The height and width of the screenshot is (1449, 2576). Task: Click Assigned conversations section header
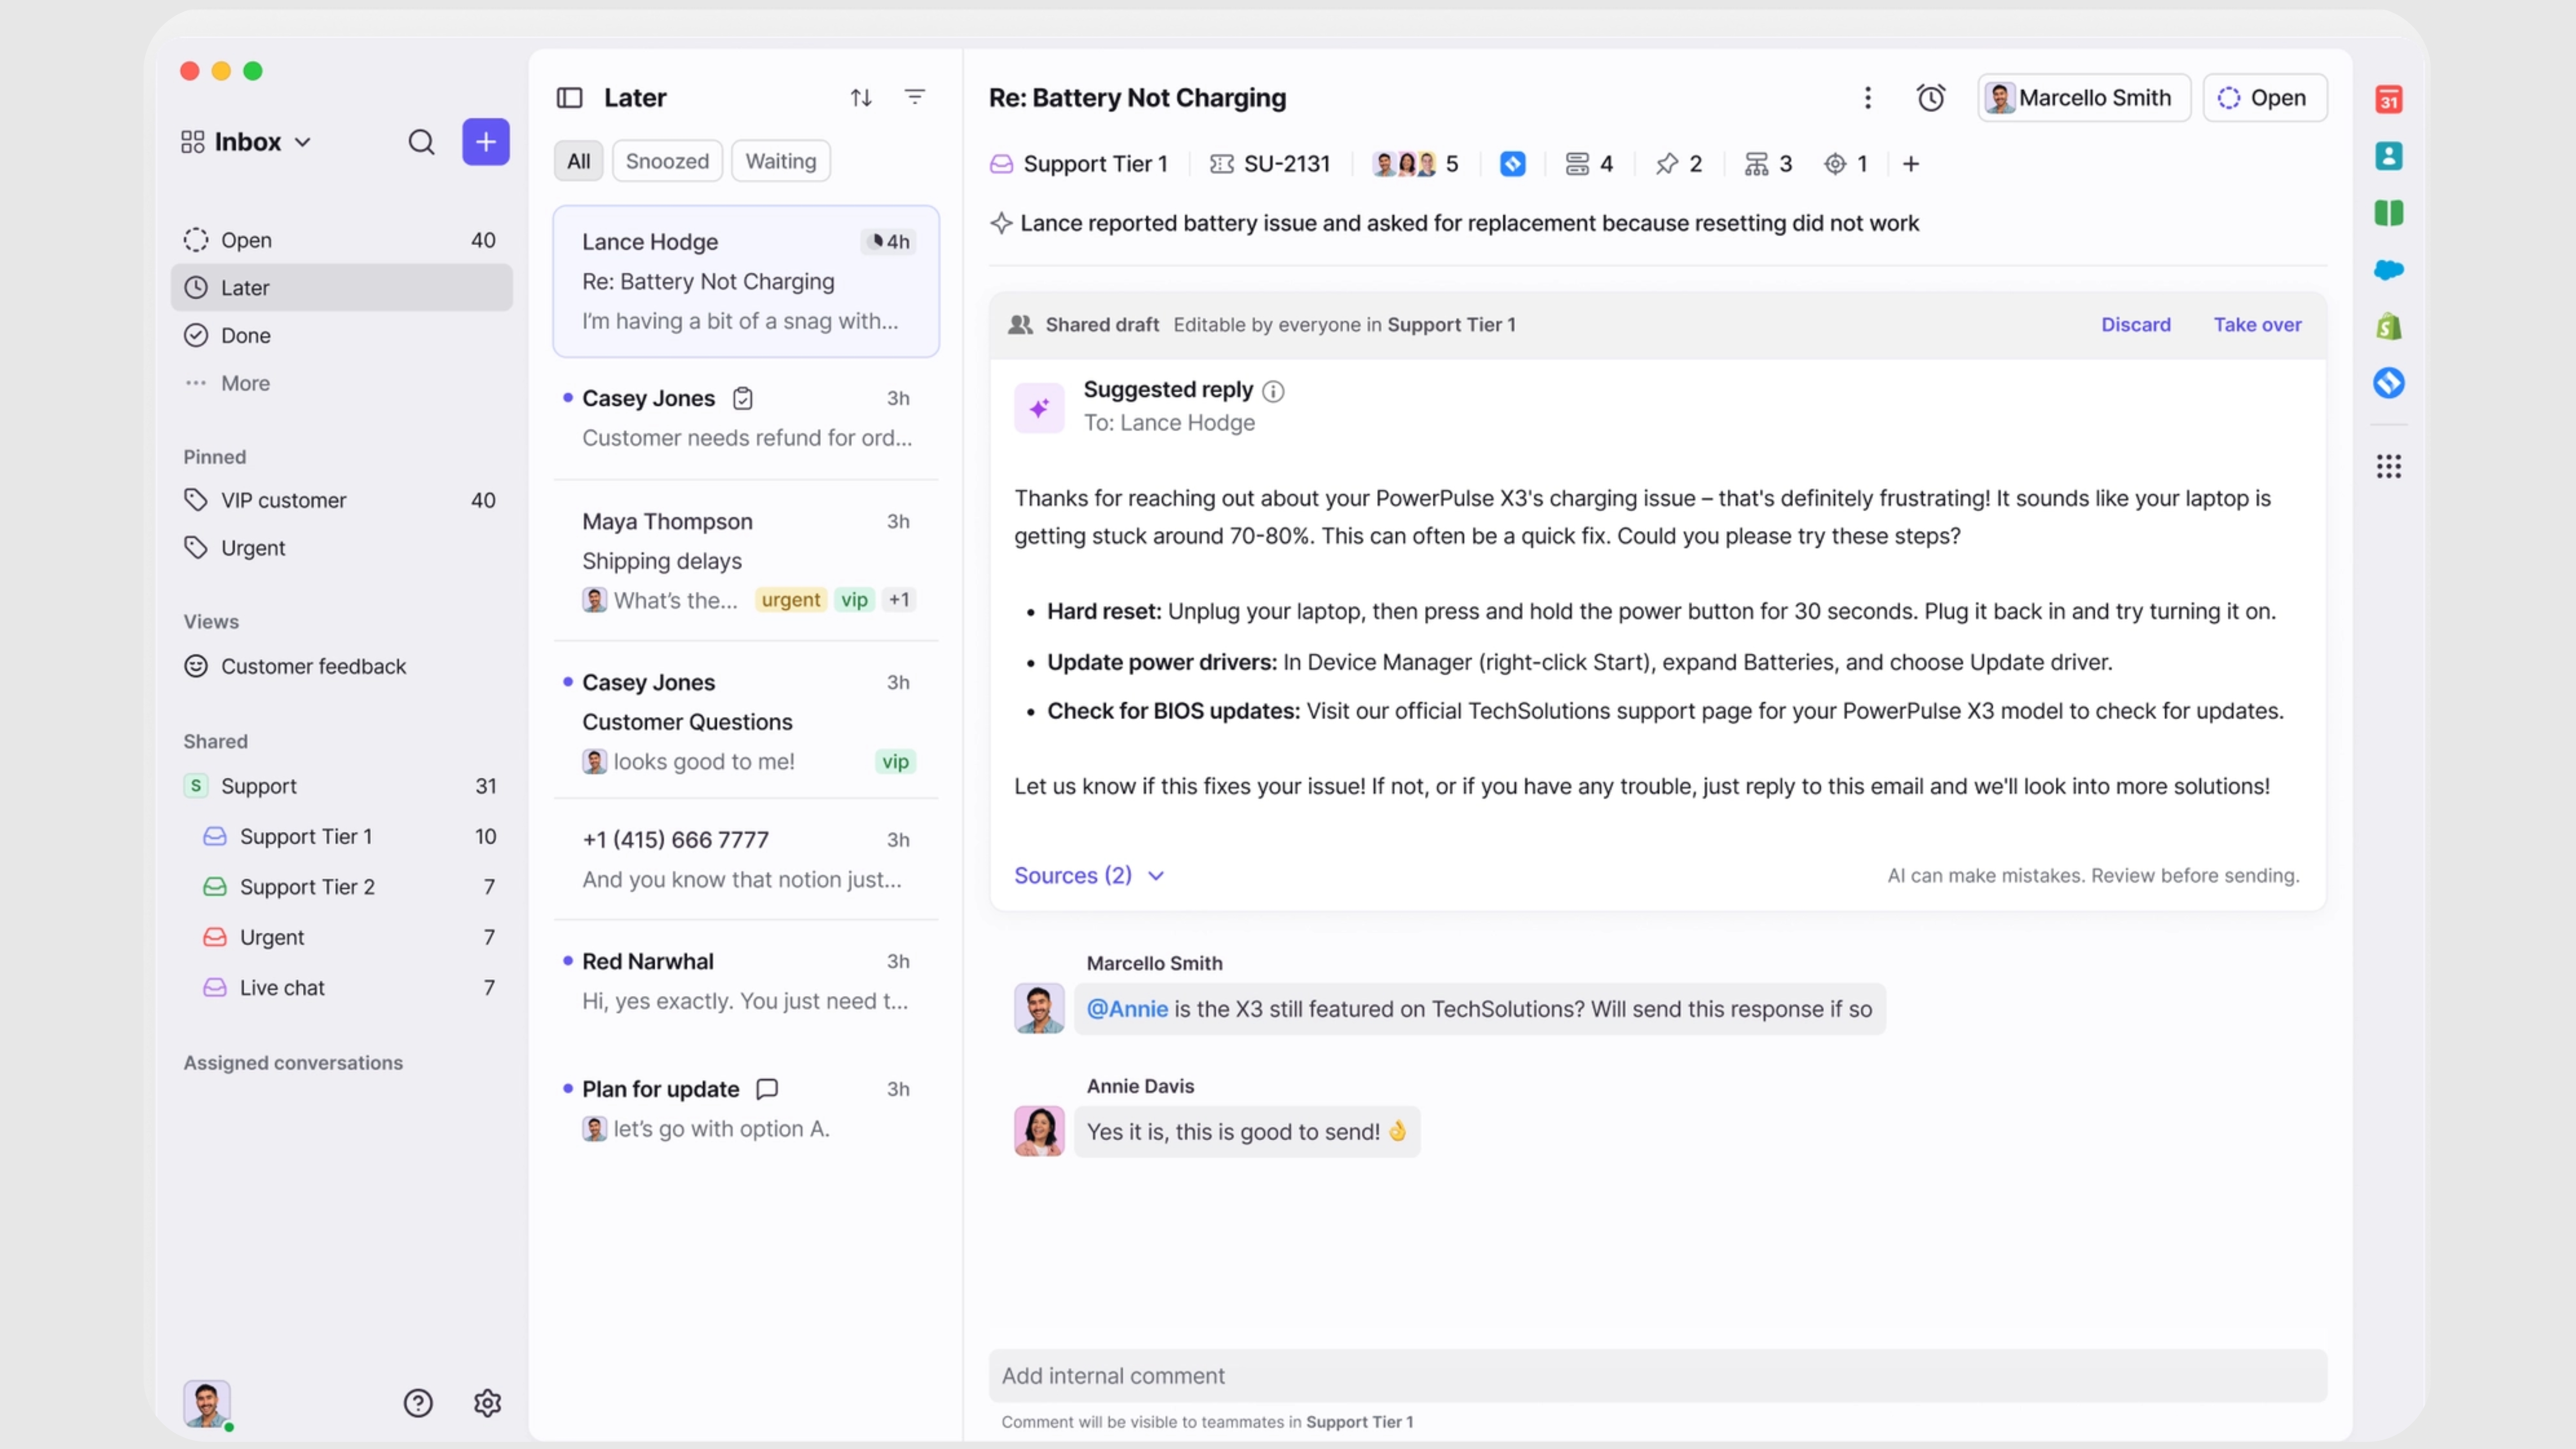click(293, 1063)
